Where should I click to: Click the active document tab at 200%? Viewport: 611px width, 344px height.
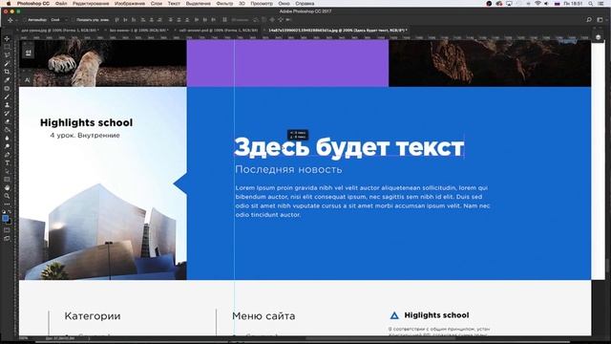point(337,30)
